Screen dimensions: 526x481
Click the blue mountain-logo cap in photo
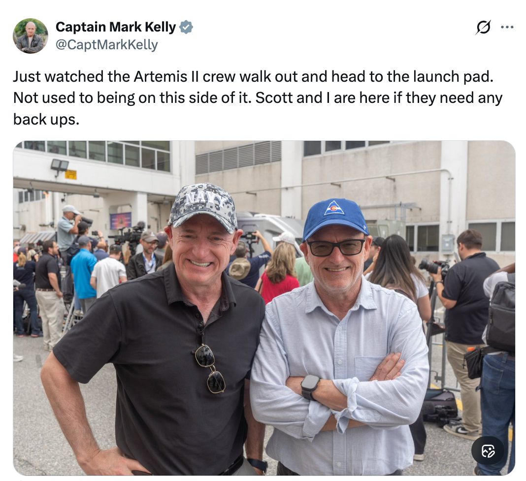[x=335, y=219]
